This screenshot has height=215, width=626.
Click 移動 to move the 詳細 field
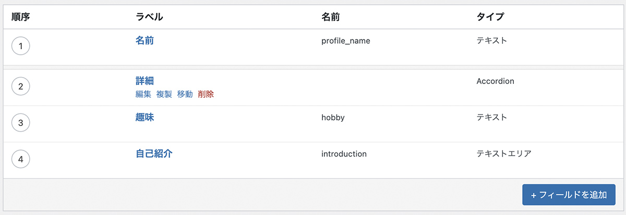pos(185,94)
